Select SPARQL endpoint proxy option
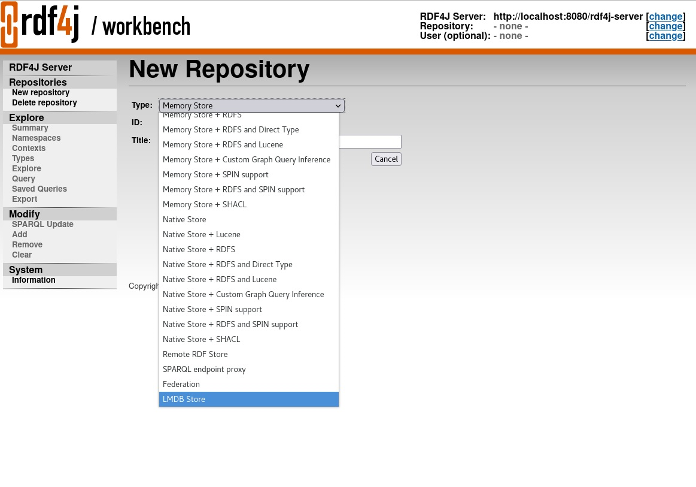The width and height of the screenshot is (696, 487). pos(248,369)
